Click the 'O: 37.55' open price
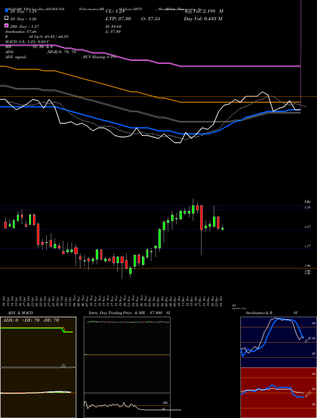Image resolution: width=317 pixels, height=418 pixels. 150,18
